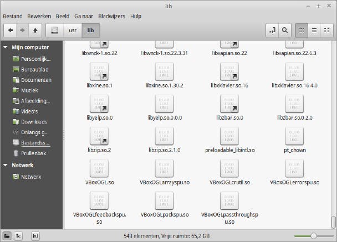Adjust the icon zoom slider

tap(314, 236)
